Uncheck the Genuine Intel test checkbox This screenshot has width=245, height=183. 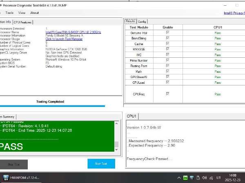point(167,33)
